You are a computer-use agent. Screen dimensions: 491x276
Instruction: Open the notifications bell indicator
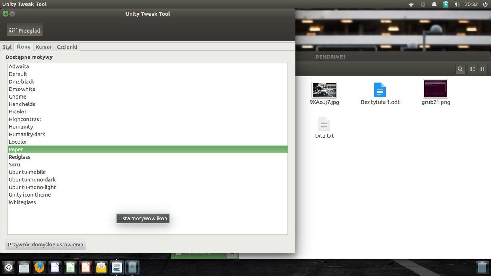(434, 4)
